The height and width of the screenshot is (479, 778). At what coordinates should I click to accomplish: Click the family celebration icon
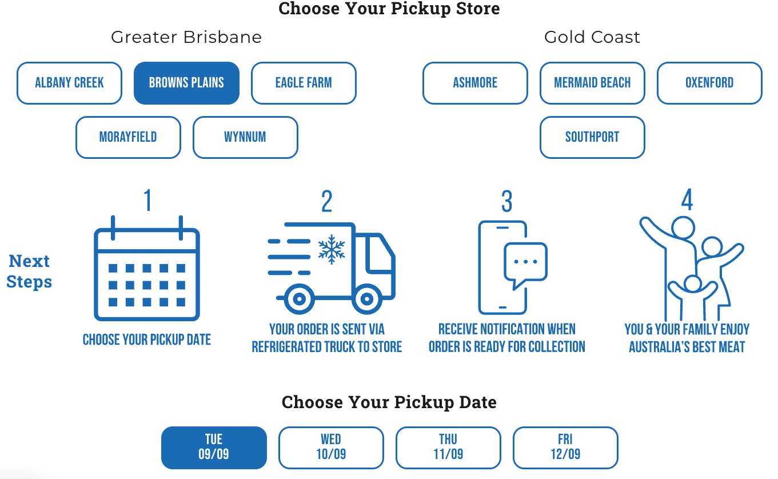point(690,268)
